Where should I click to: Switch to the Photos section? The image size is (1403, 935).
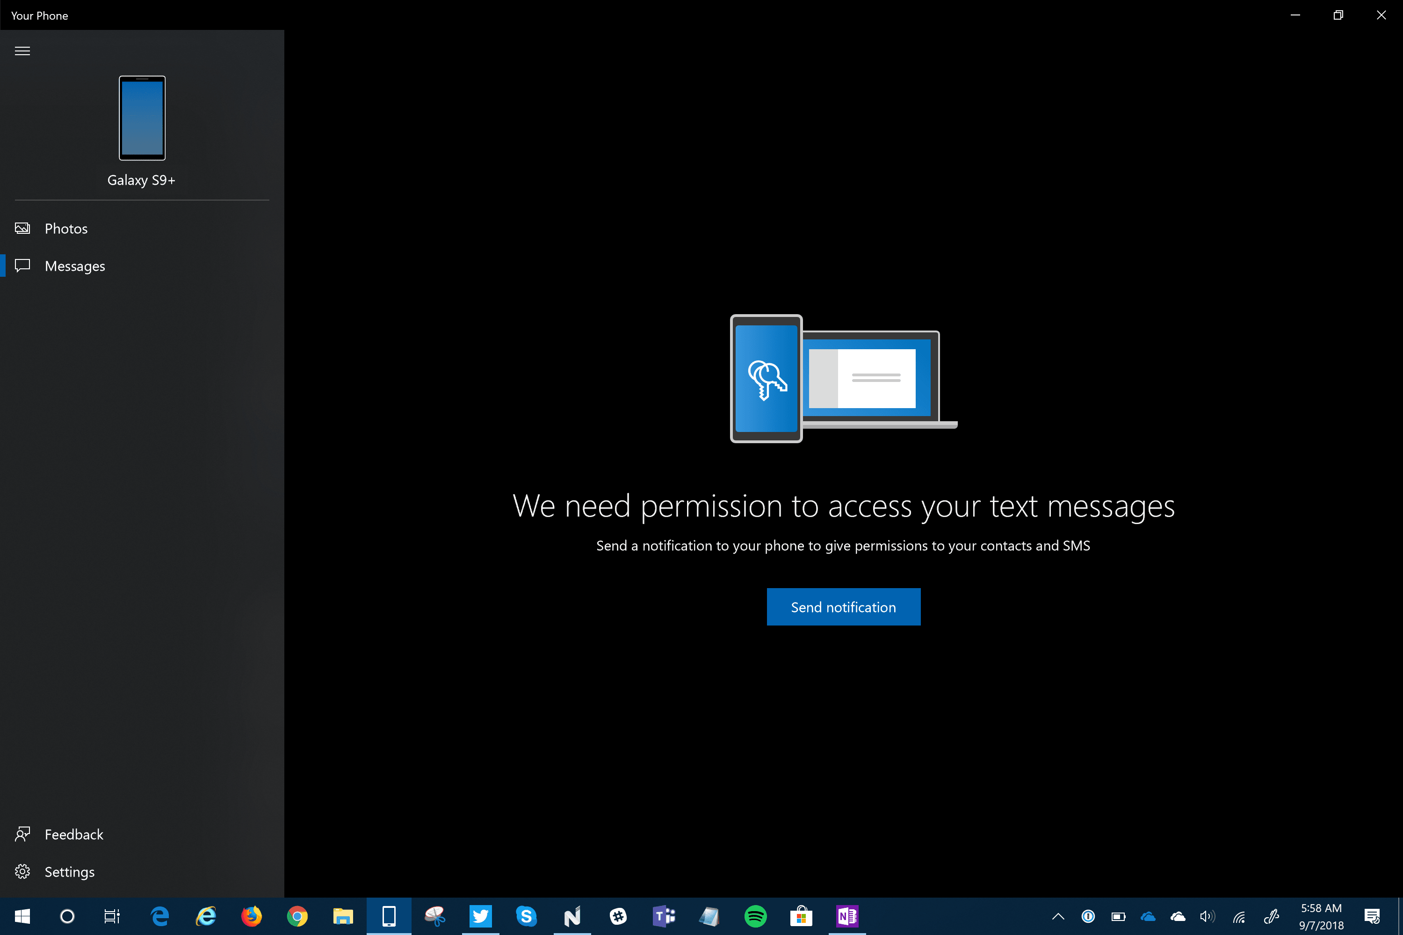click(x=65, y=229)
